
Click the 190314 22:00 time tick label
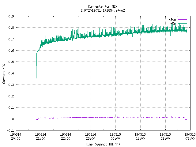pyautogui.click(x=66, y=137)
